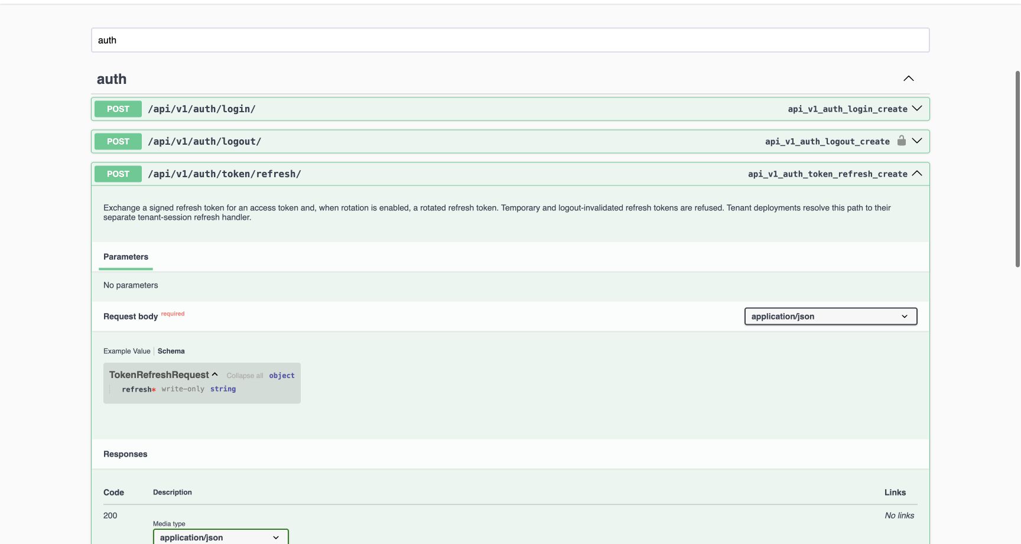Click the page vertical scrollbar thumb

coord(1017,169)
